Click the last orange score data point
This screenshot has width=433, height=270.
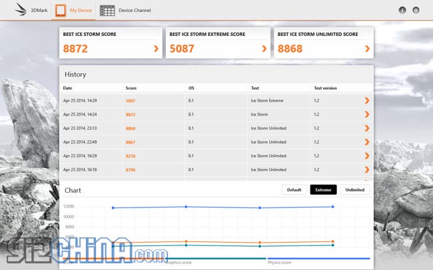[333, 241]
